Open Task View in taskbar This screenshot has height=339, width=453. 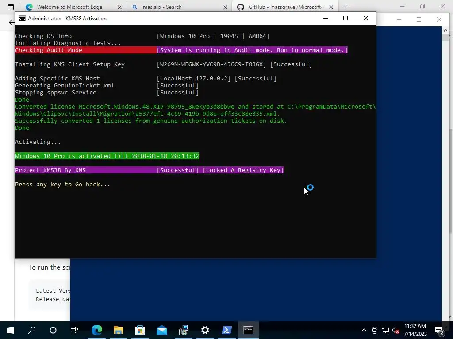click(x=74, y=330)
